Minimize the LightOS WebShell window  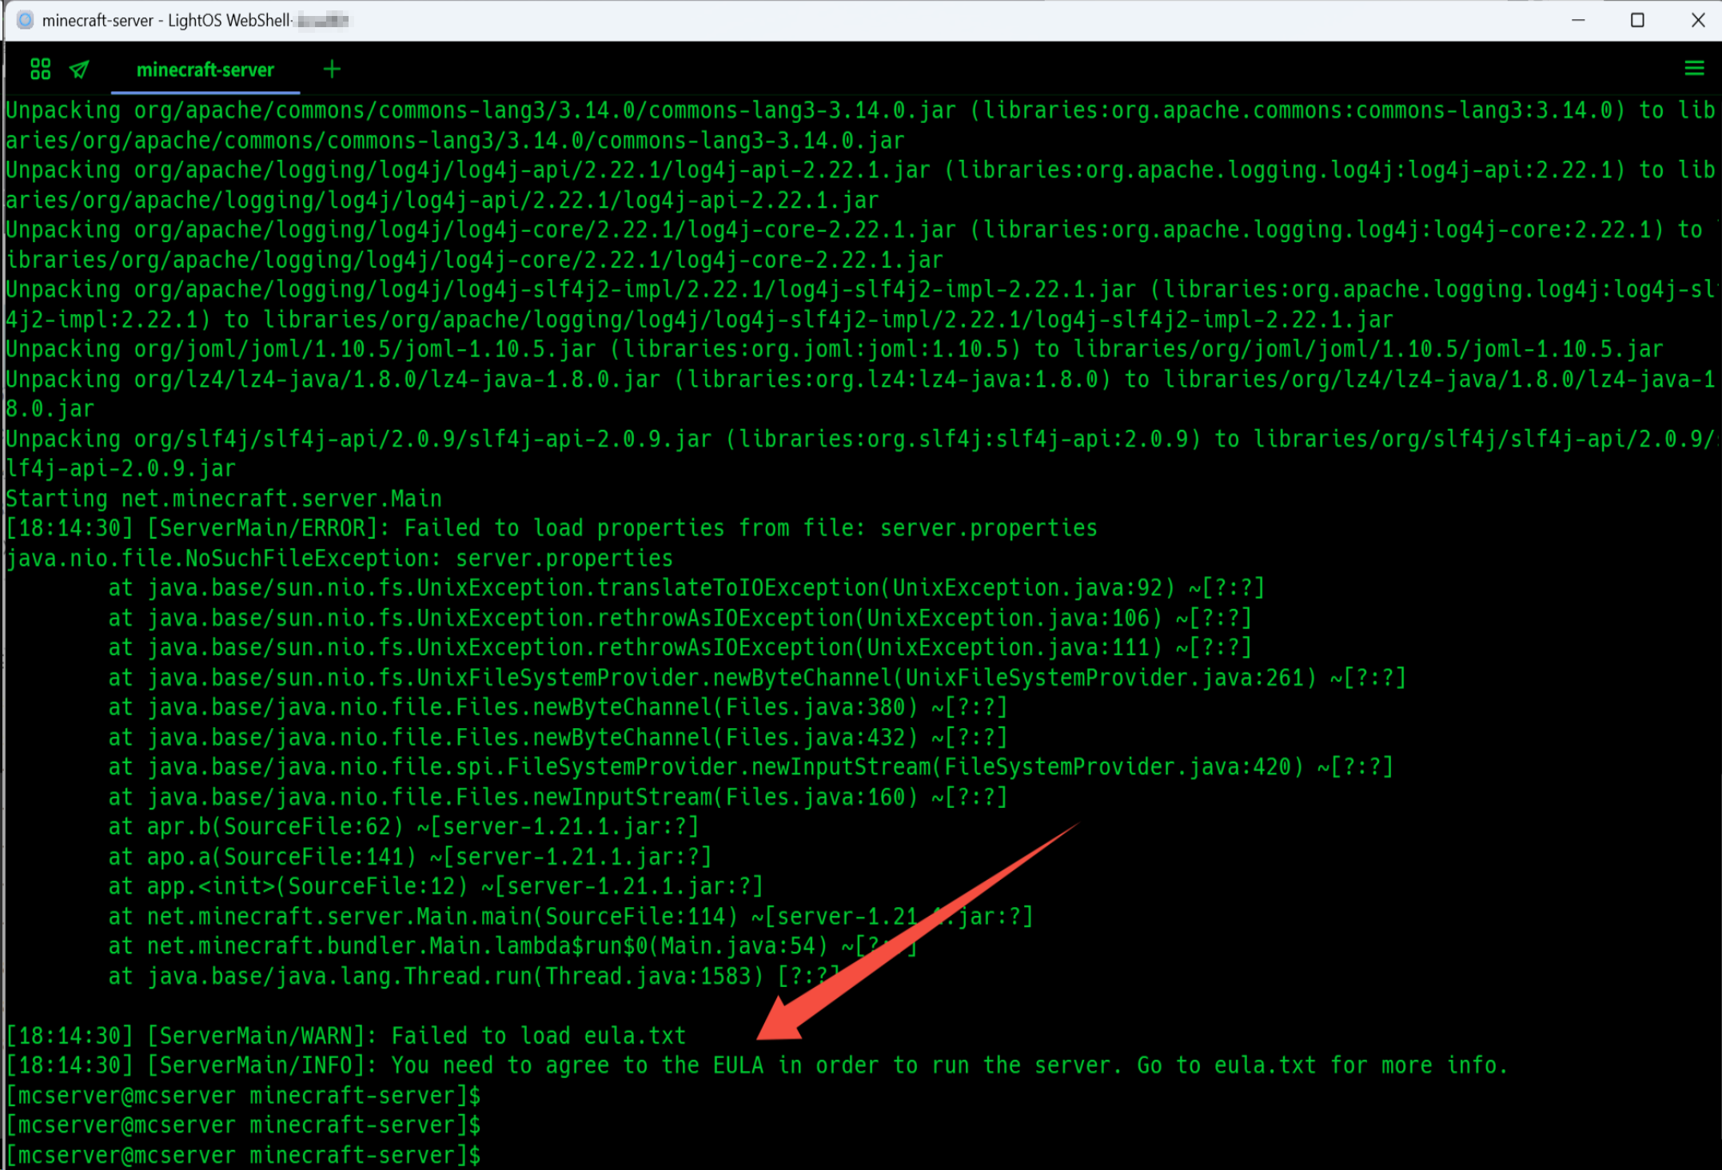(1578, 20)
